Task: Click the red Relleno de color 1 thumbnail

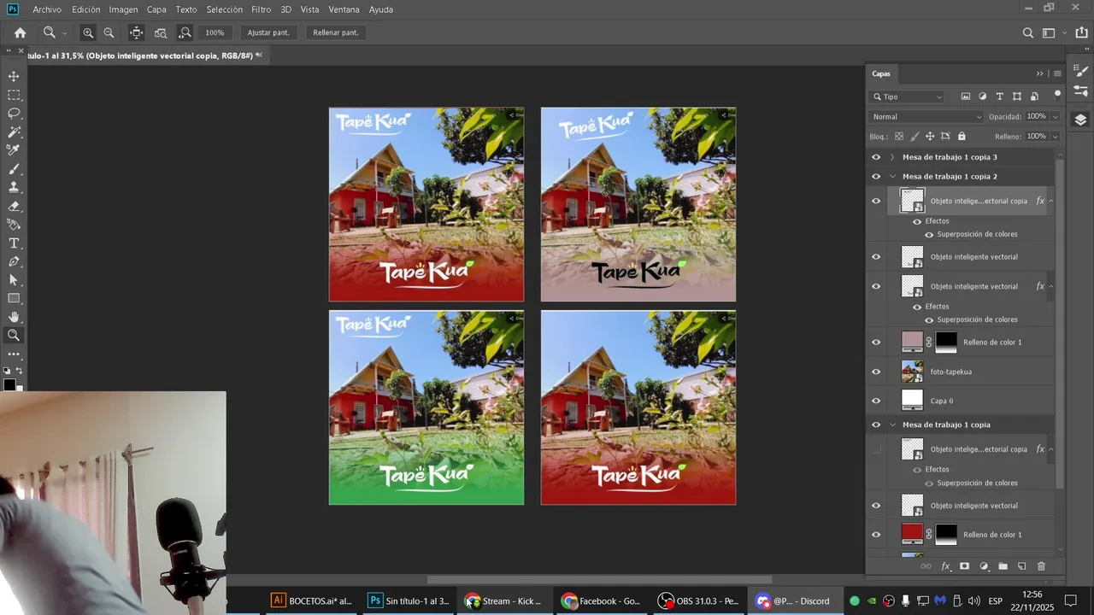Action: [913, 533]
